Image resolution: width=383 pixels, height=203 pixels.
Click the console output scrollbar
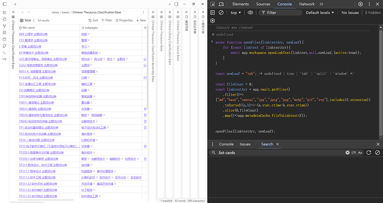click(381, 83)
